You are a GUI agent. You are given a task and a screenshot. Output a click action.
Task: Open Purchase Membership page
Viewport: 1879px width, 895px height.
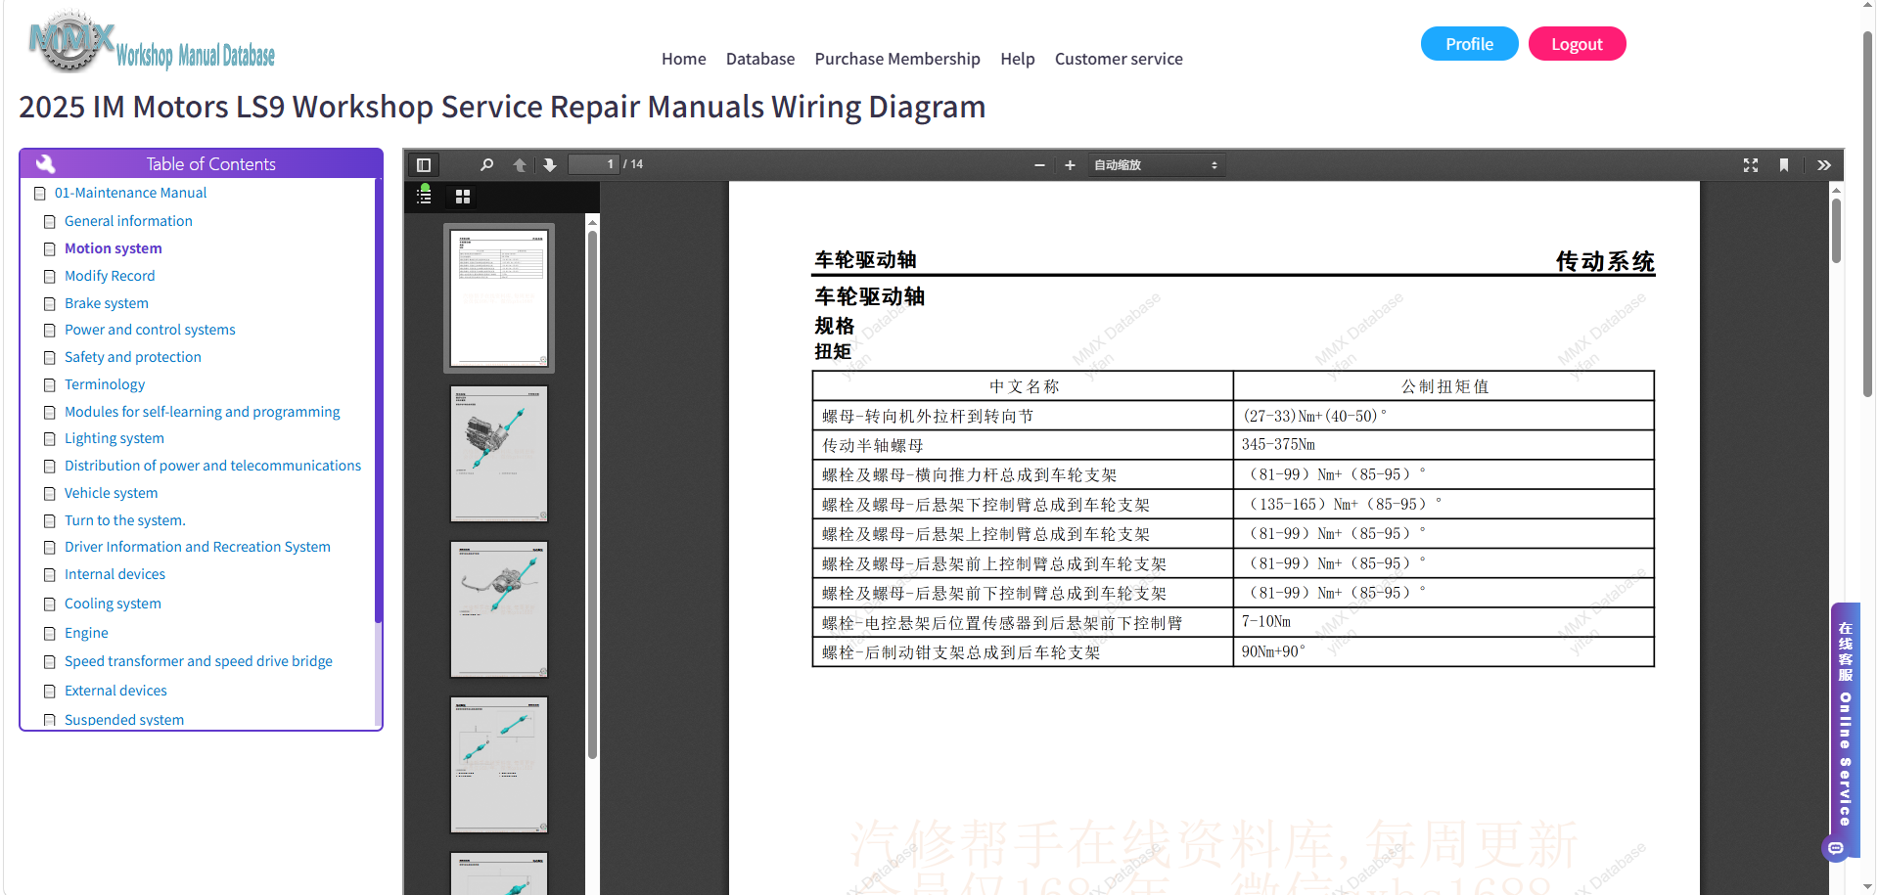[897, 59]
